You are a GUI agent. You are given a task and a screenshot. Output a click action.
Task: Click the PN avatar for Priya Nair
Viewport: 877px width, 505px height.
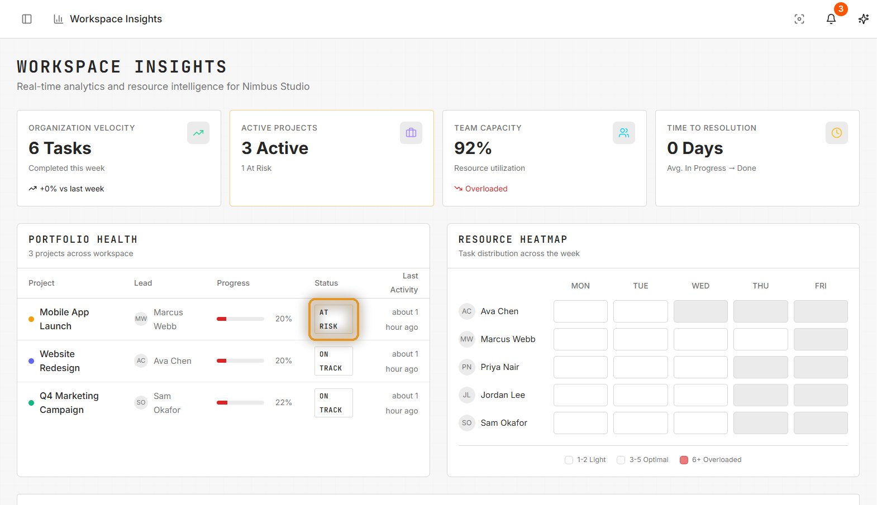(467, 367)
